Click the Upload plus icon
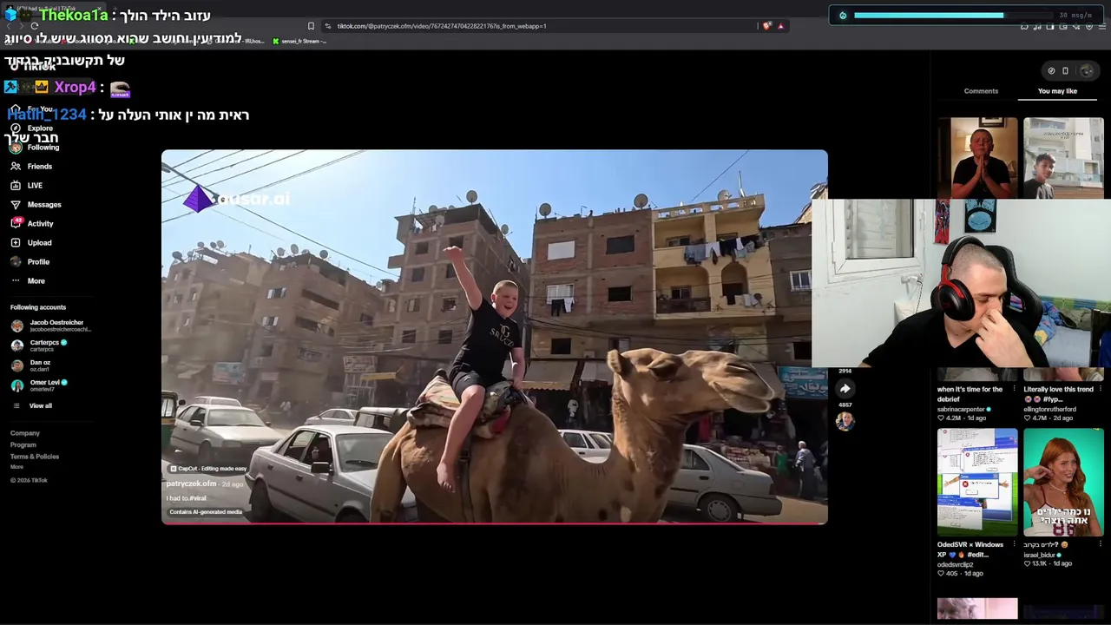1111x625 pixels. coord(16,243)
